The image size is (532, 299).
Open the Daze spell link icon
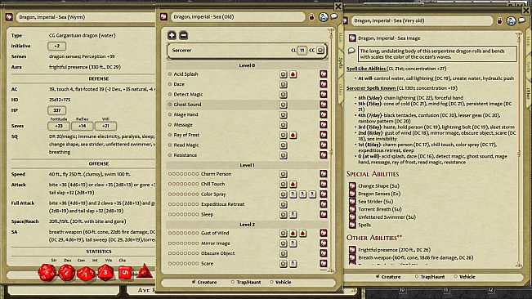tap(324, 84)
